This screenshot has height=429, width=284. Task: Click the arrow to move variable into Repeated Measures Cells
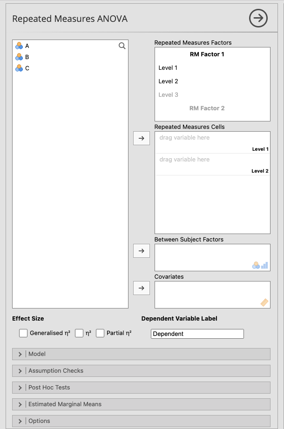click(x=142, y=138)
